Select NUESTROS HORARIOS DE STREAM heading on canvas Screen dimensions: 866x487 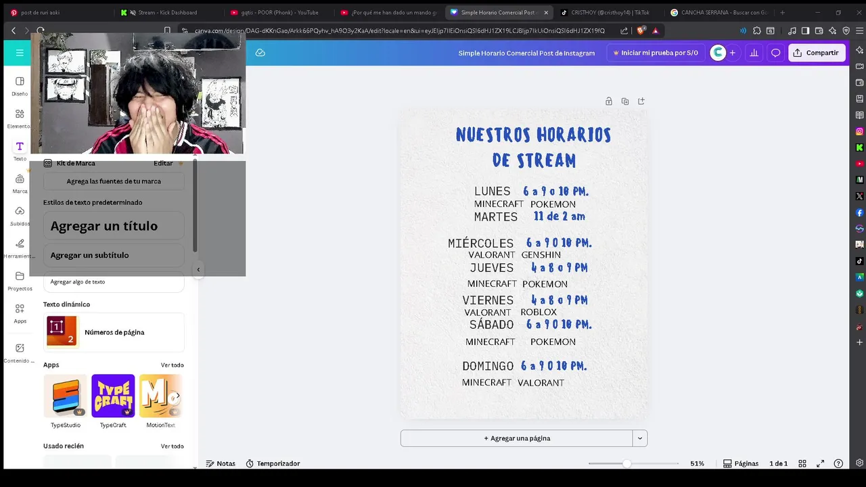[x=533, y=147]
